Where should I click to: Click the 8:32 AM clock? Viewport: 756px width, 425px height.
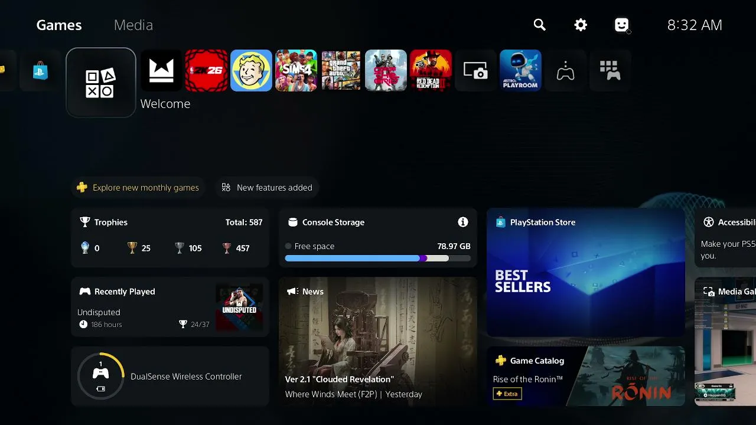point(695,25)
